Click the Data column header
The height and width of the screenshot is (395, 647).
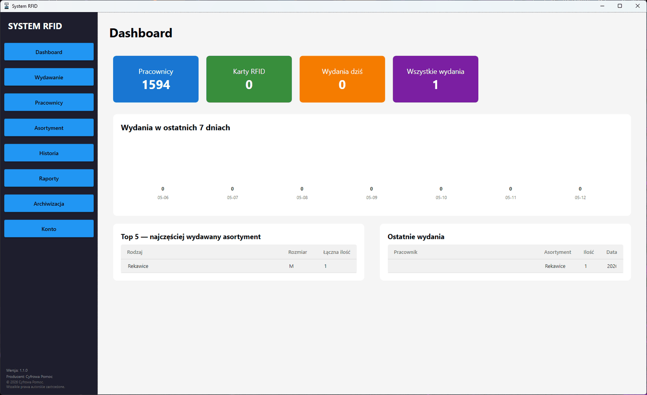pyautogui.click(x=612, y=252)
